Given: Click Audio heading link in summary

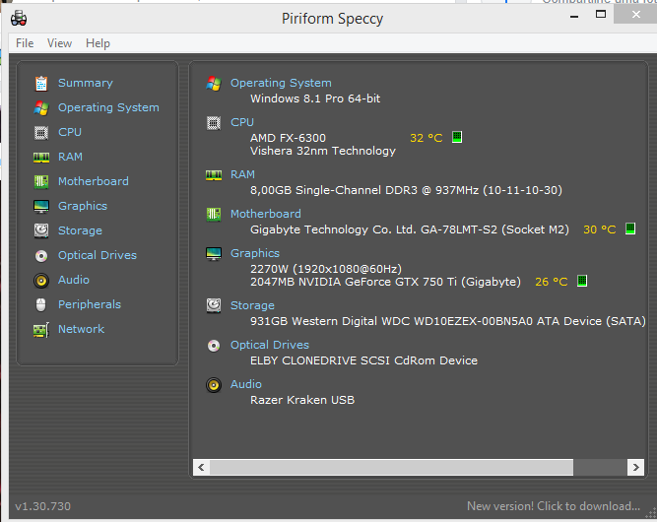Looking at the screenshot, I should click(x=245, y=384).
